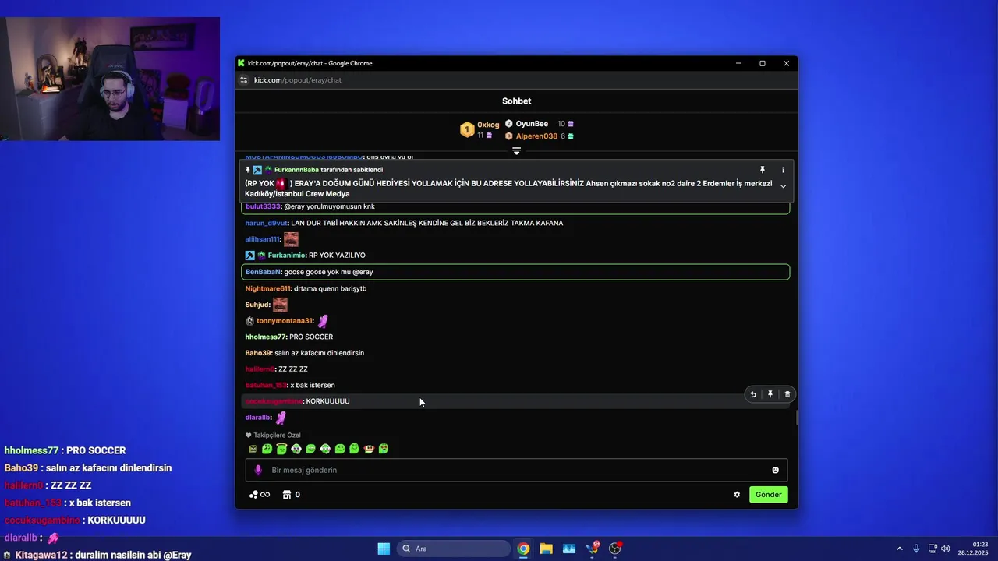Open the OBS Studio taskbar icon
This screenshot has width=998, height=561.
[615, 549]
